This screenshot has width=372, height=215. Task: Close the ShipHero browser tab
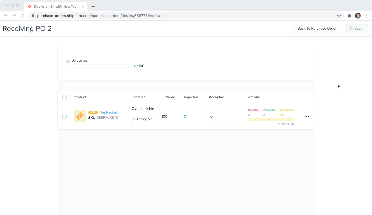83,7
